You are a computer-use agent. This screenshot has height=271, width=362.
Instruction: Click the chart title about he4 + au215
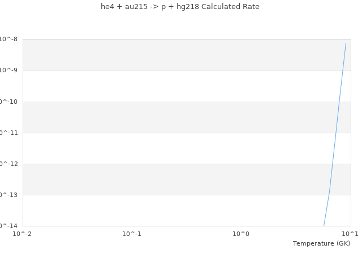(180, 7)
